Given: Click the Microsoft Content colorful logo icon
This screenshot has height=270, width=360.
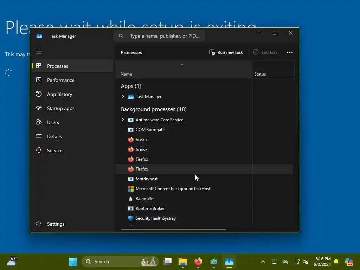Looking at the screenshot, I should (131, 189).
